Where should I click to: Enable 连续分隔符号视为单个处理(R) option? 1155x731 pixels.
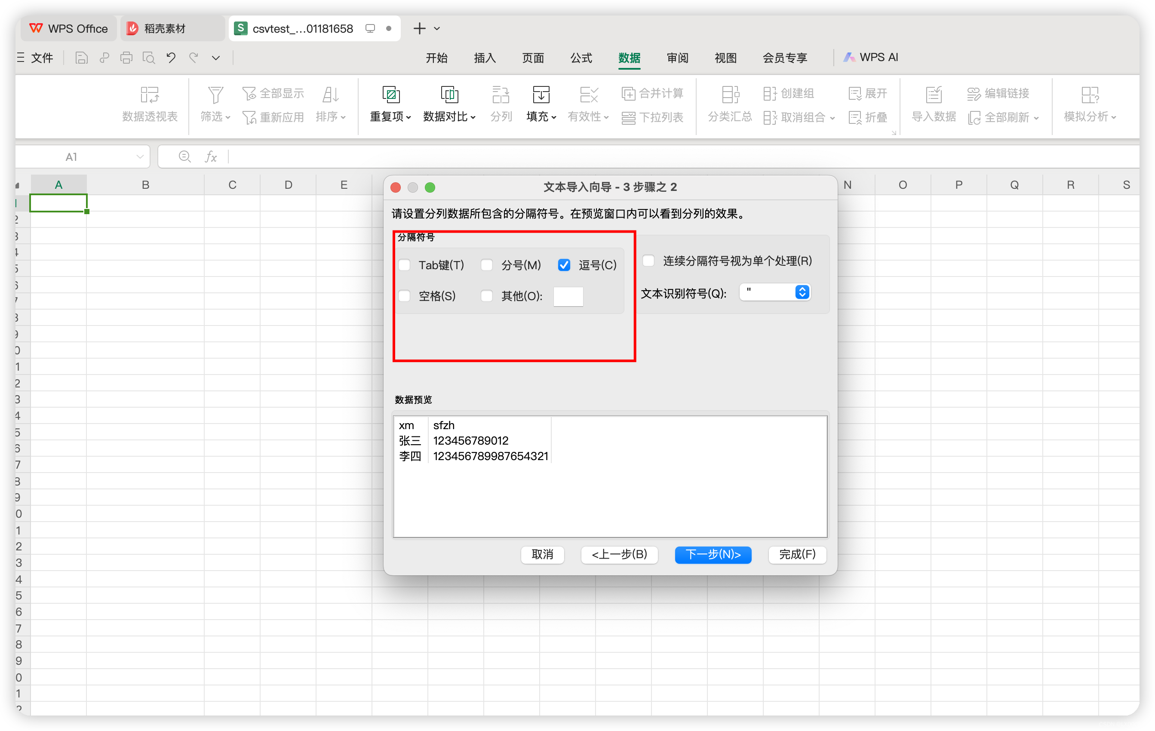(x=648, y=261)
